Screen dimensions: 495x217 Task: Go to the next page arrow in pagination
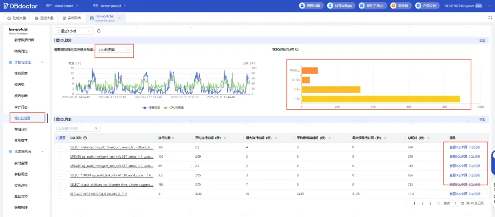click(439, 203)
